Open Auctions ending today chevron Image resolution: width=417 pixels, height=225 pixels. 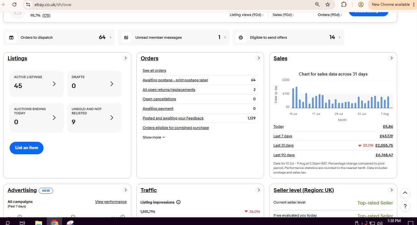pyautogui.click(x=54, y=118)
